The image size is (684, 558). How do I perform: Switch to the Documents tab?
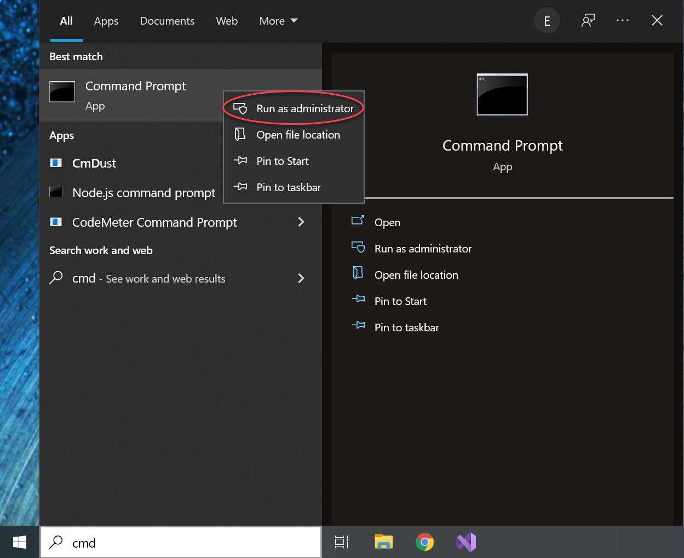click(x=167, y=21)
